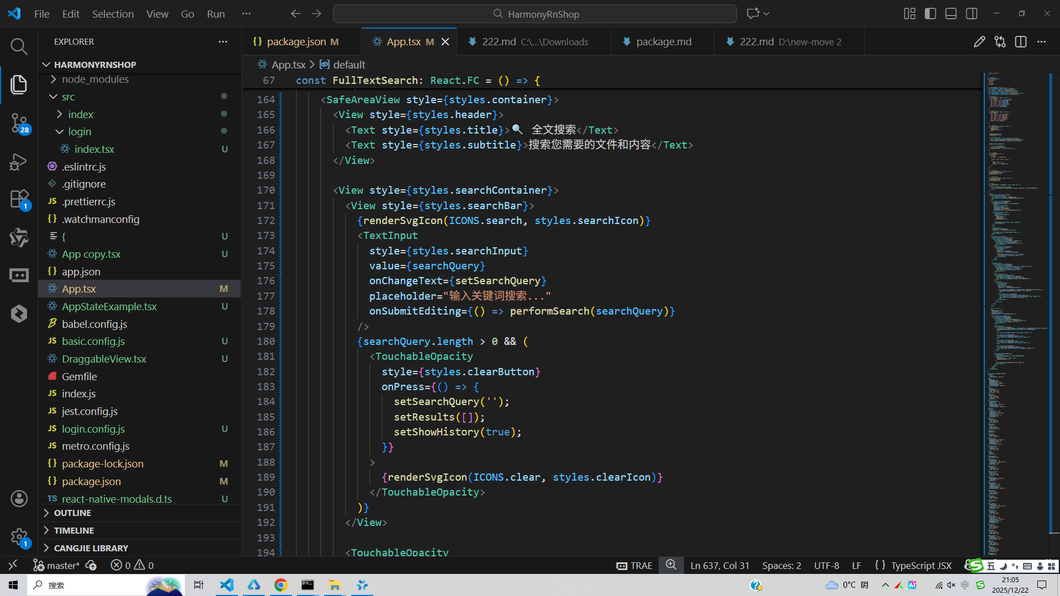This screenshot has height=596, width=1060.
Task: Split the editor to the right
Action: pos(1021,42)
